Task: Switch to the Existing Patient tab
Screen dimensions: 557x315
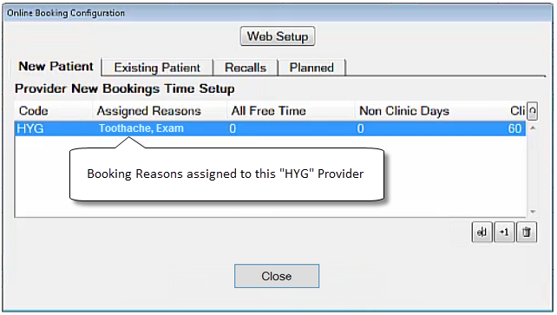Action: click(x=157, y=68)
